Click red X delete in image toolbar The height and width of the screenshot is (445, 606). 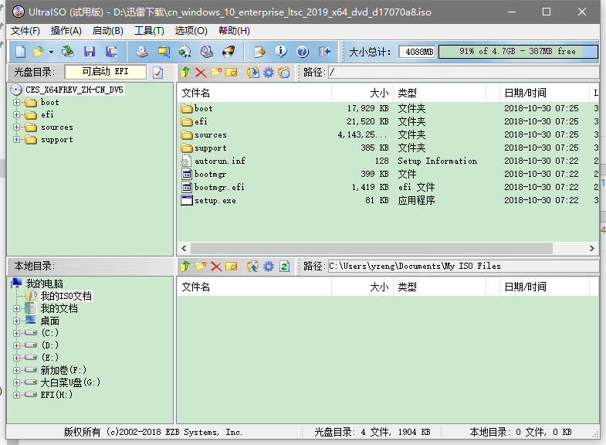point(201,73)
